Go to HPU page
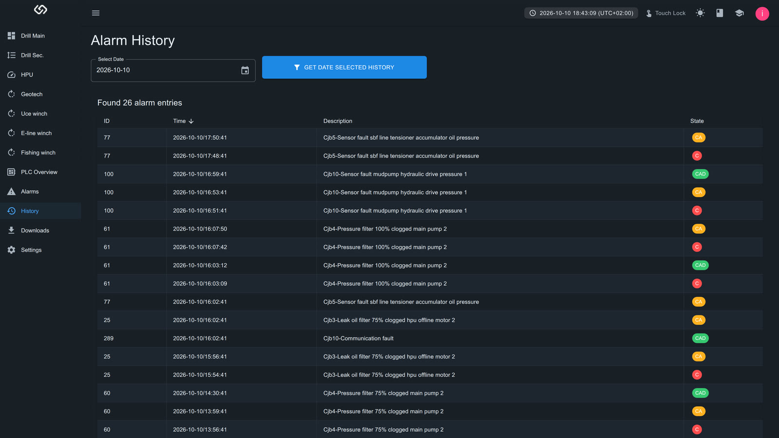Viewport: 779px width, 438px height. (40, 75)
